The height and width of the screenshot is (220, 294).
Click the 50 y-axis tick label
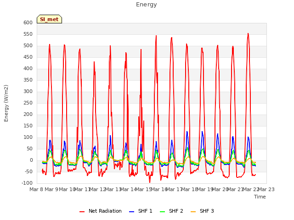click(29, 149)
